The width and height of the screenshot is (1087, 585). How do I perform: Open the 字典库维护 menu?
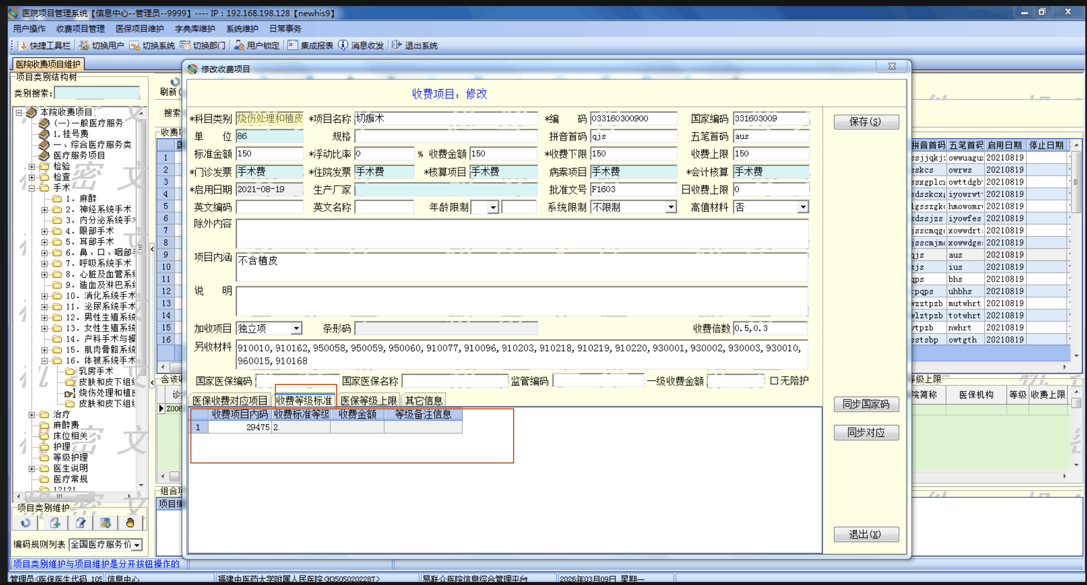[194, 29]
